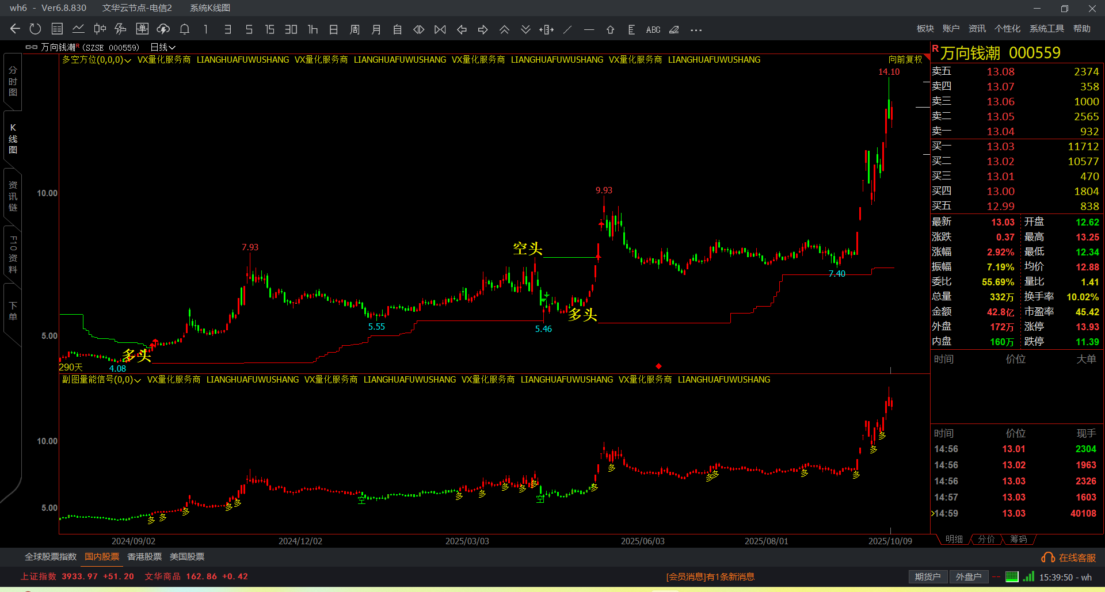Click the back arrow toolbar icon
1105x592 pixels.
16,29
